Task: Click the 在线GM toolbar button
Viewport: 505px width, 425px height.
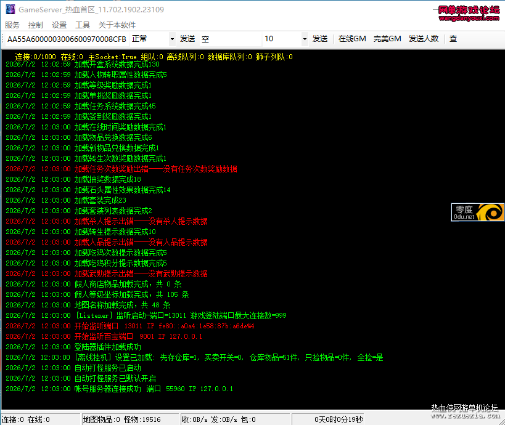Action: (x=352, y=39)
